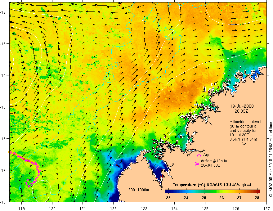Click the "Argo" legend label

(x=207, y=155)
